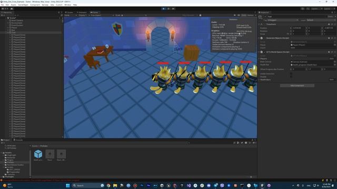Open the Tag dropdown in Inspector
This screenshot has width=337, height=189.
283,20
